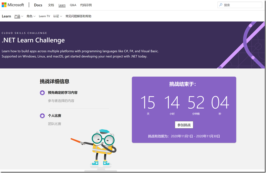Click the star icon beside 预先确定的学习内容
The width and height of the screenshot is (266, 173).
[x=42, y=93]
